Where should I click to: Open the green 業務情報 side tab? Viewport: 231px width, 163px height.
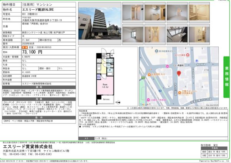click(227, 77)
